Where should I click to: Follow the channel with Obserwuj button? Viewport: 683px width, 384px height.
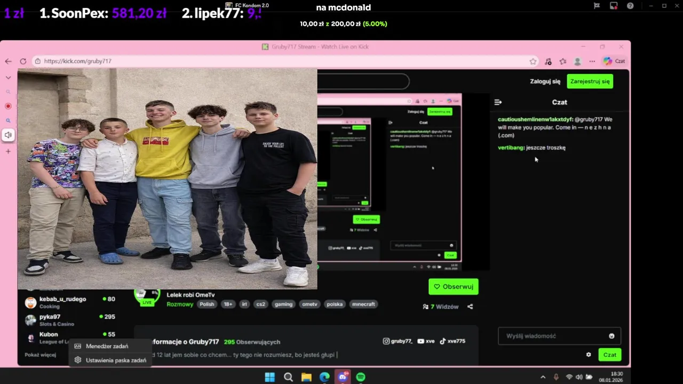tap(454, 286)
